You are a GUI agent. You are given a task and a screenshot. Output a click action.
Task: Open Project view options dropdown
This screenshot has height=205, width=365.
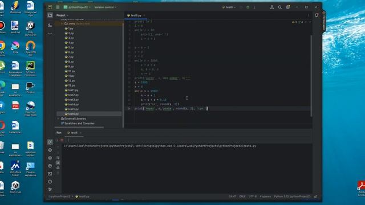click(x=62, y=15)
